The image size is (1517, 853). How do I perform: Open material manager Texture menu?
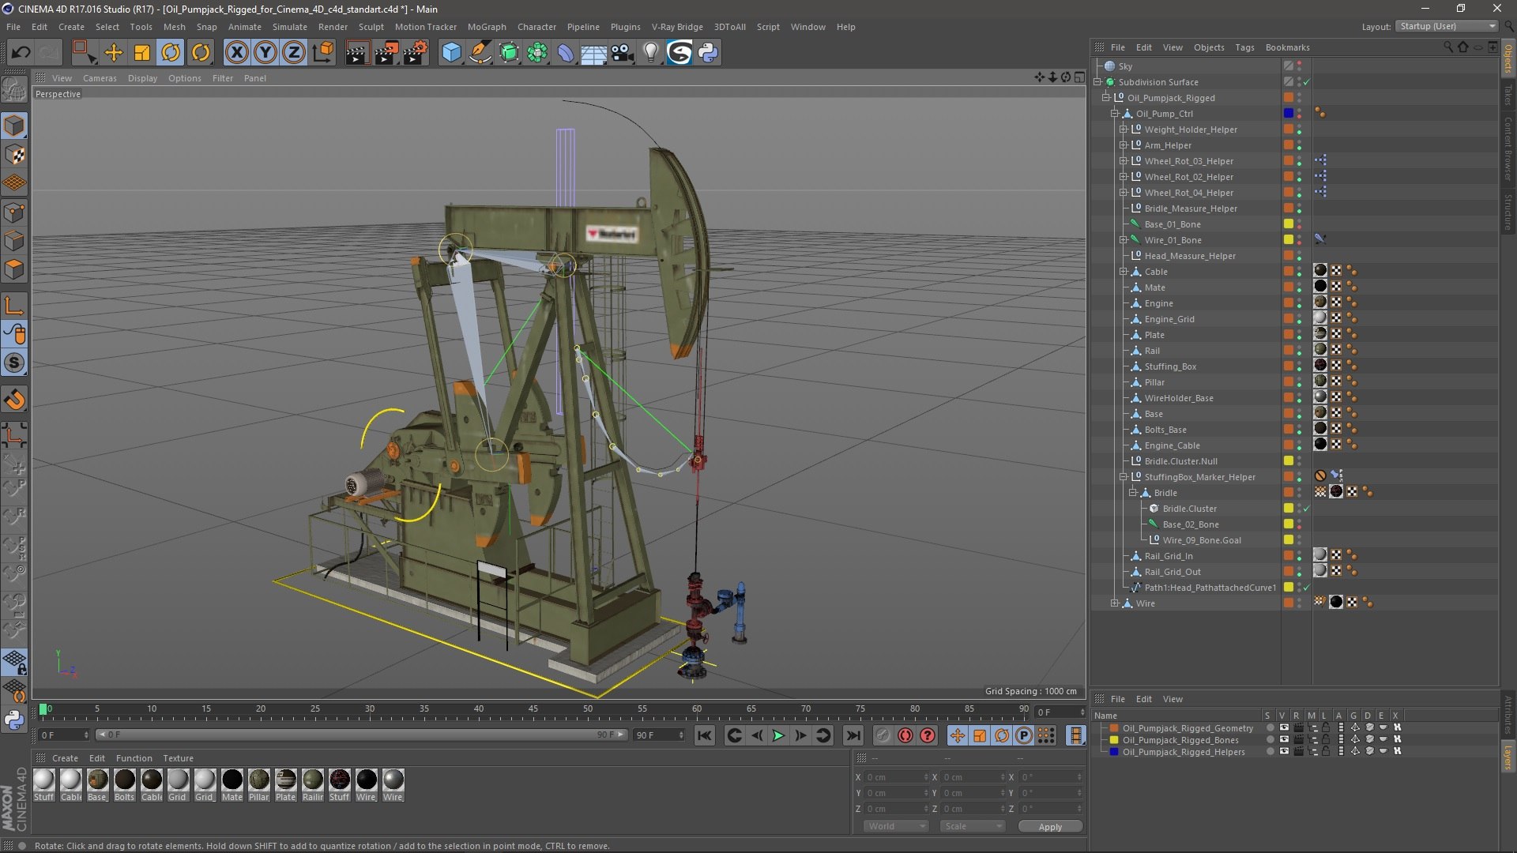tap(178, 758)
